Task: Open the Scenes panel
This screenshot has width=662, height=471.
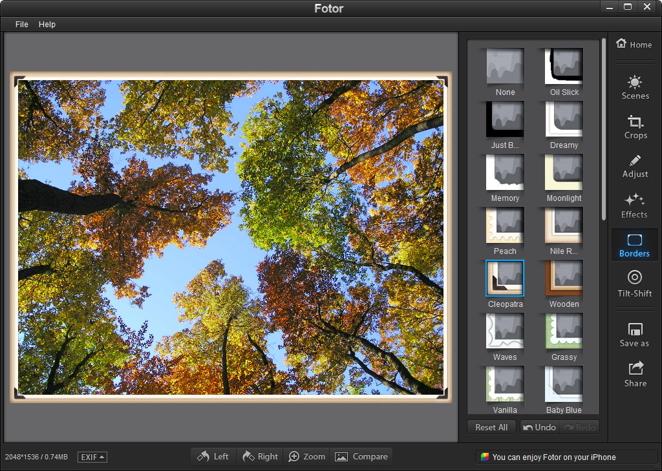Action: (x=635, y=88)
